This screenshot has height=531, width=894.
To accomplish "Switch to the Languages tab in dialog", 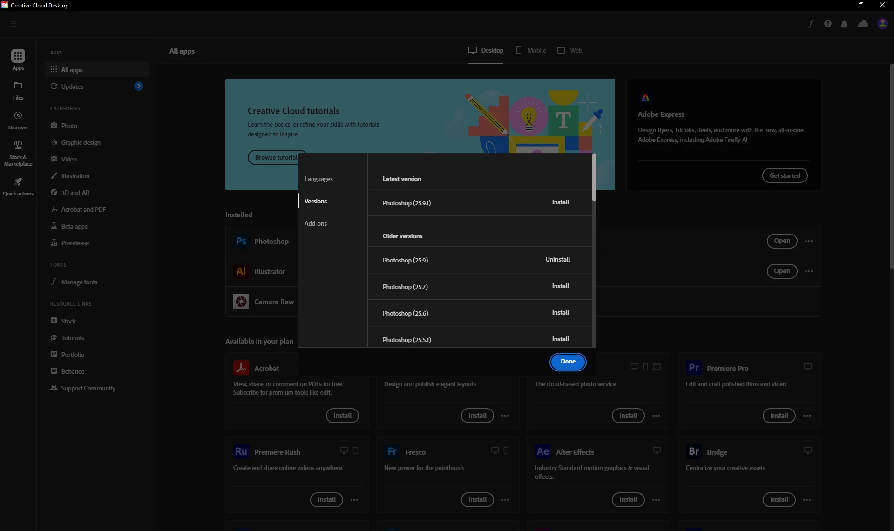I will (x=318, y=179).
